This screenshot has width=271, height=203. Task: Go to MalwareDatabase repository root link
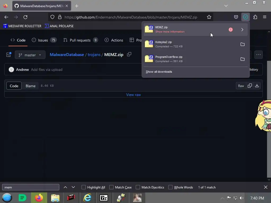click(67, 55)
